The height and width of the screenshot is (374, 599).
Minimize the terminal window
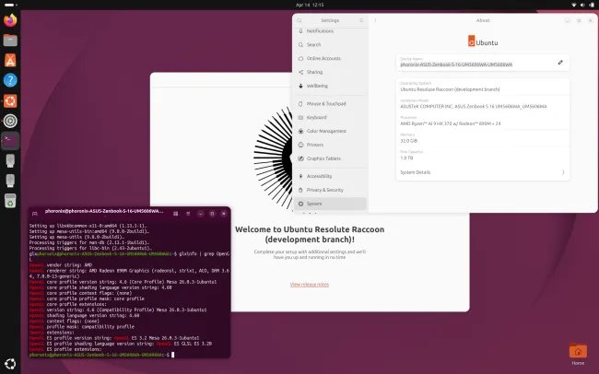click(201, 214)
